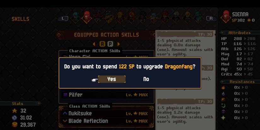Select the green light resistance star icon
Viewport: 260px width, 130px height.
coord(223,118)
